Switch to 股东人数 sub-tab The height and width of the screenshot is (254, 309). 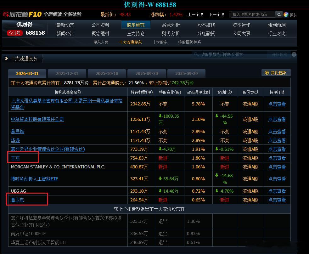pos(101,42)
